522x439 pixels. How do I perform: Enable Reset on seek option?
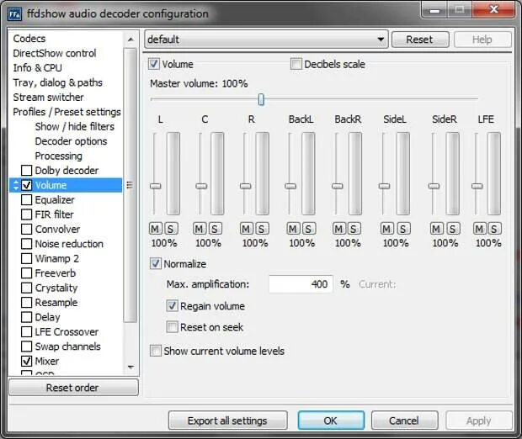[172, 327]
